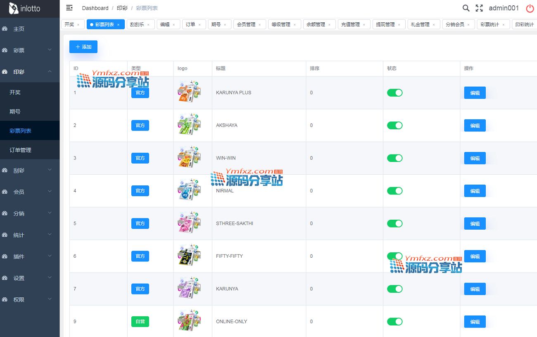The width and height of the screenshot is (537, 337).
Task: Close the 会员管理 tab using x
Action: [259, 25]
